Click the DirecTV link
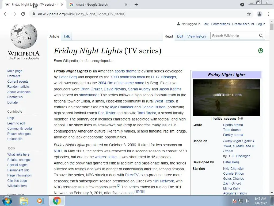The height and width of the screenshot is (206, 274). [132, 175]
